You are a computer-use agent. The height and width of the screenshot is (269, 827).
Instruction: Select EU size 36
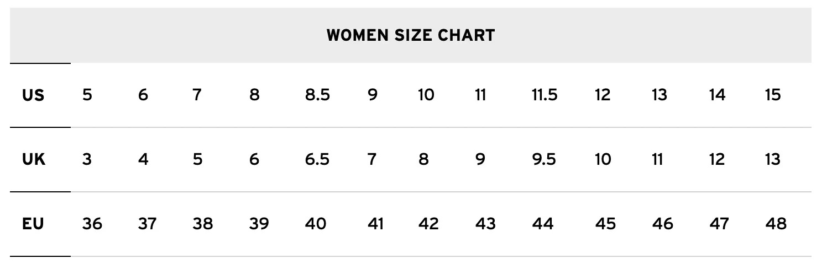click(92, 224)
